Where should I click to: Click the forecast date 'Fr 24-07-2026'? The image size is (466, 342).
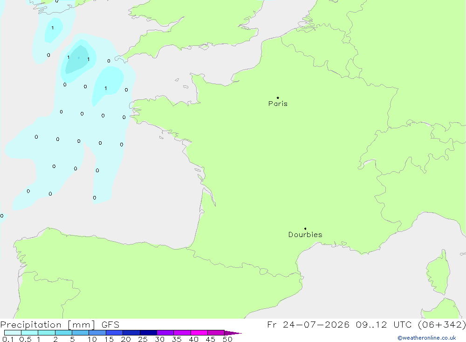[308, 325]
